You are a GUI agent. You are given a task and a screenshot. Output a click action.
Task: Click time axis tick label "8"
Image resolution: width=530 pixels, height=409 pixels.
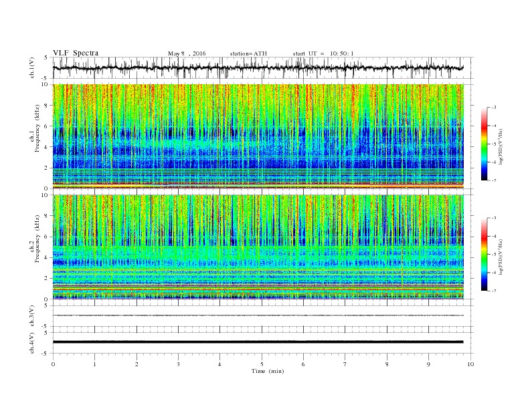point(387,364)
